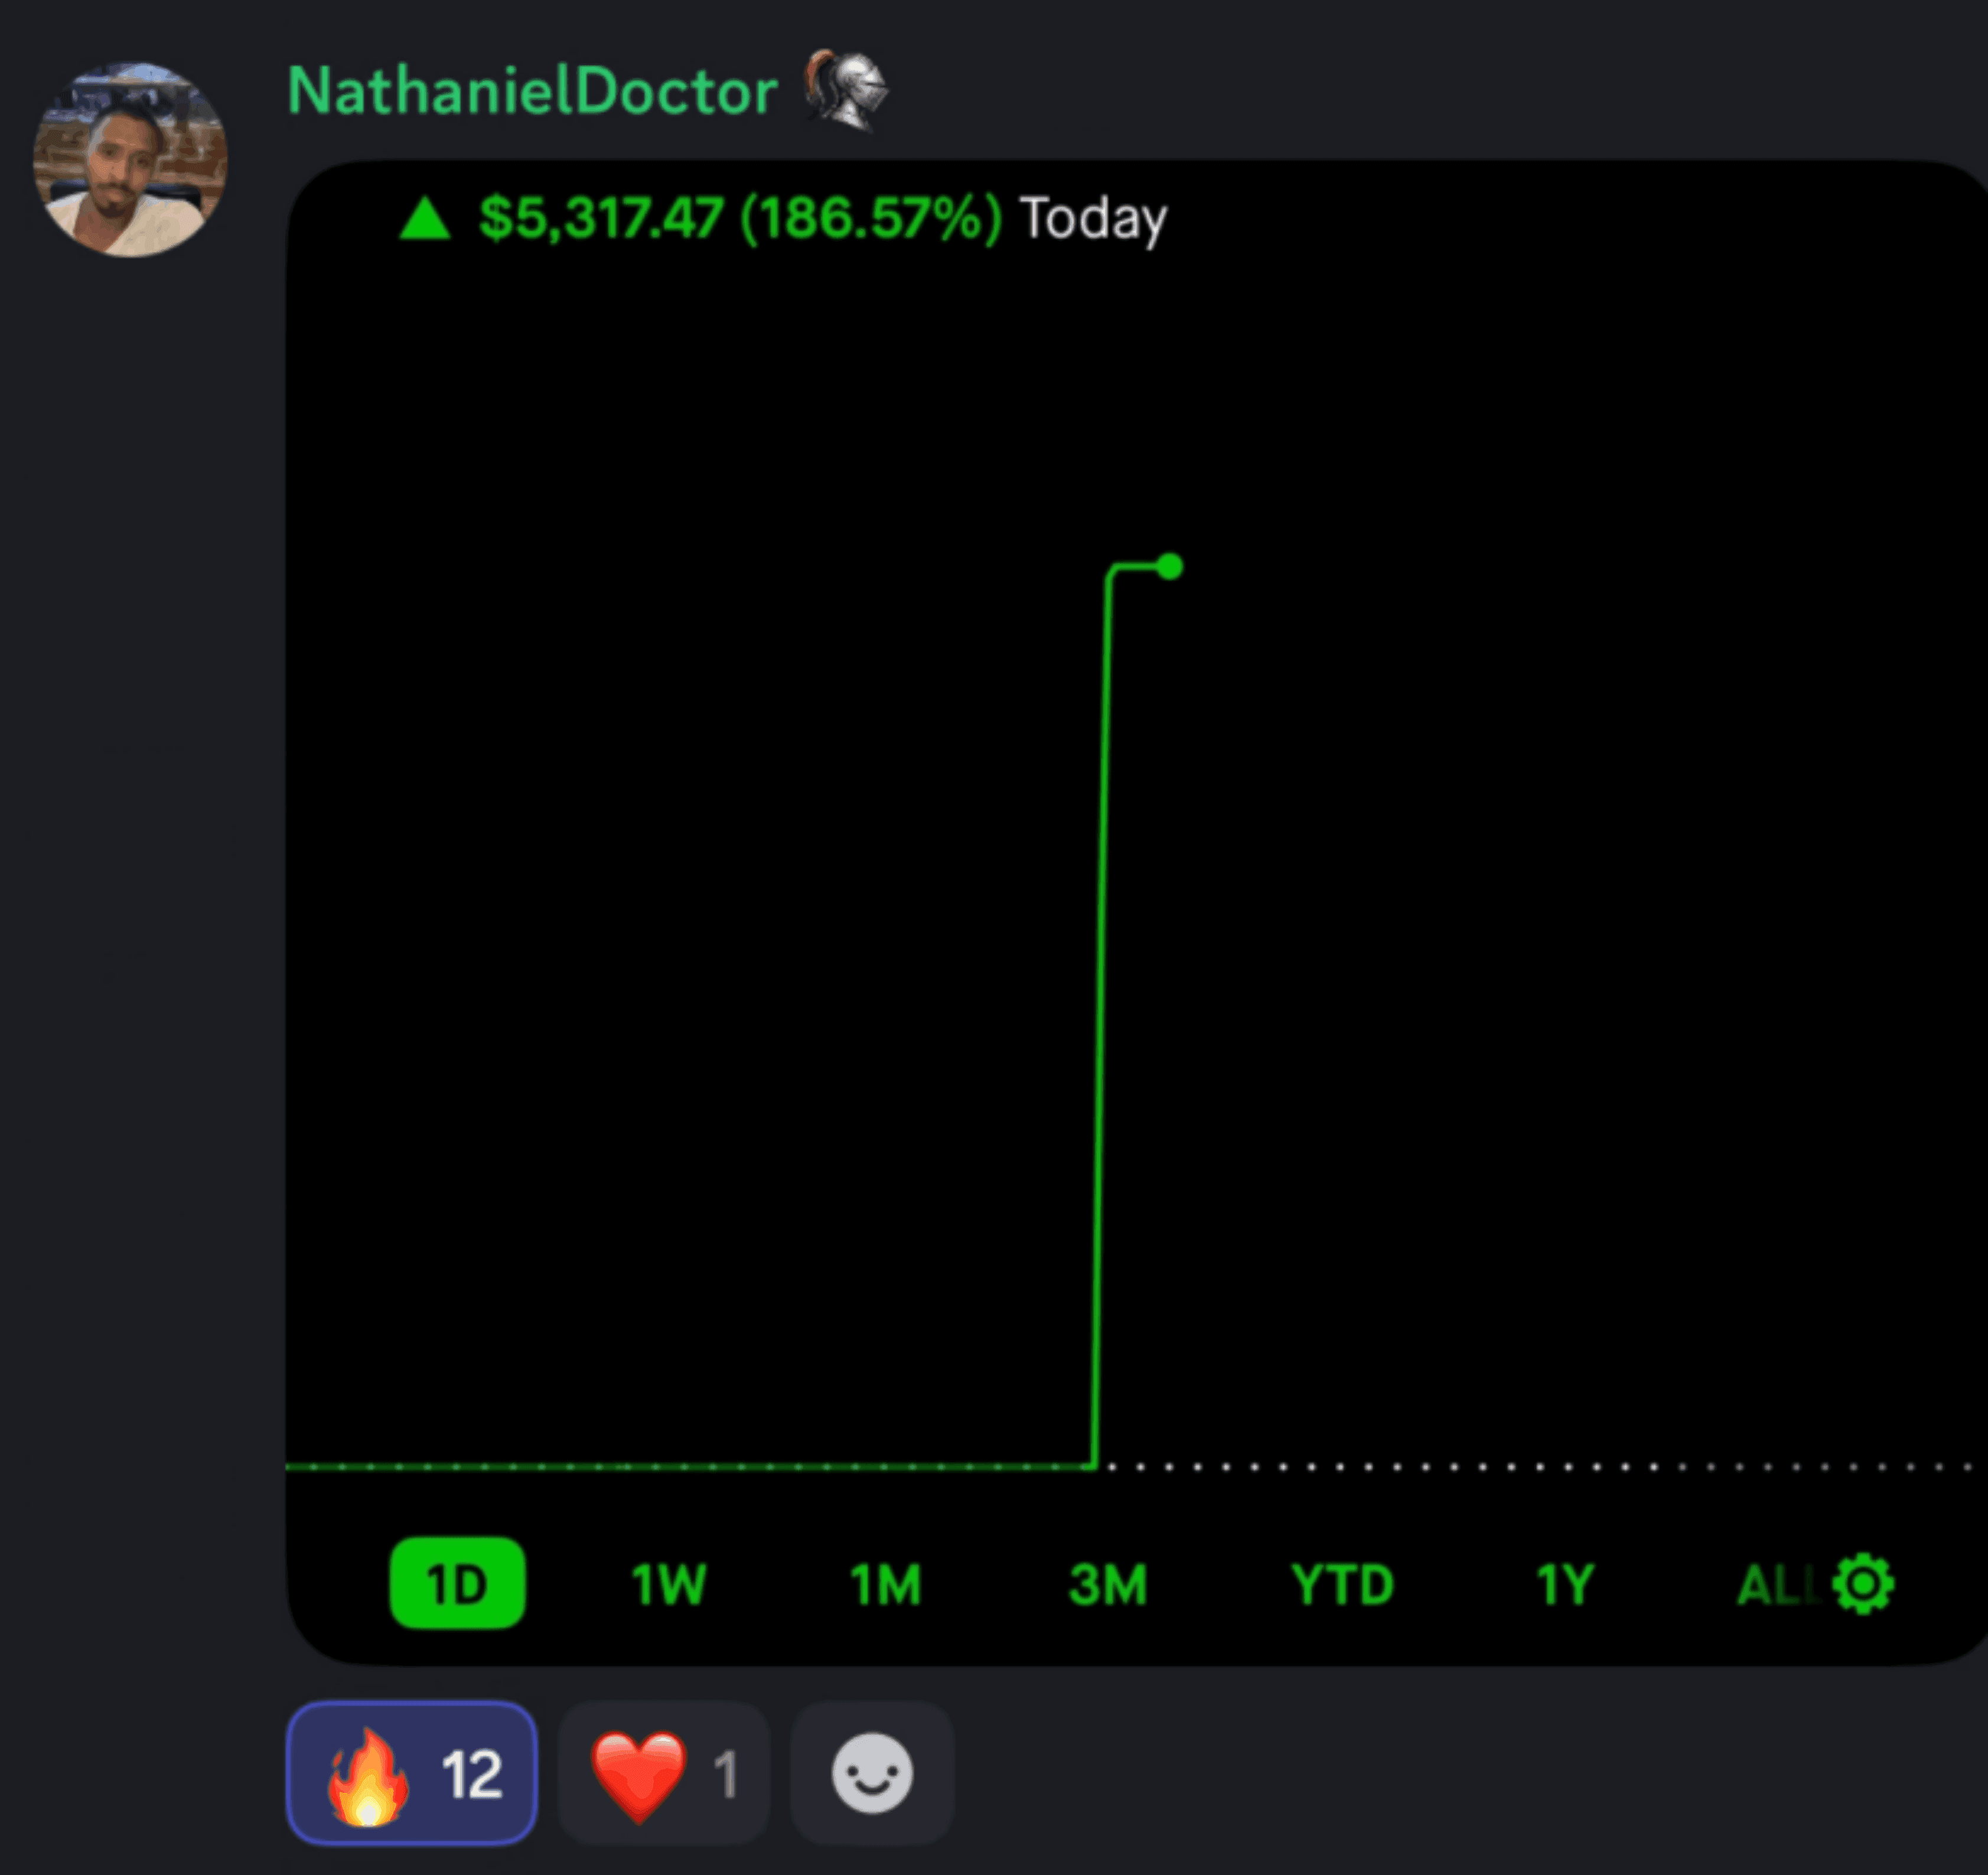
Task: Show year-to-date YTD chart
Action: [1342, 1585]
